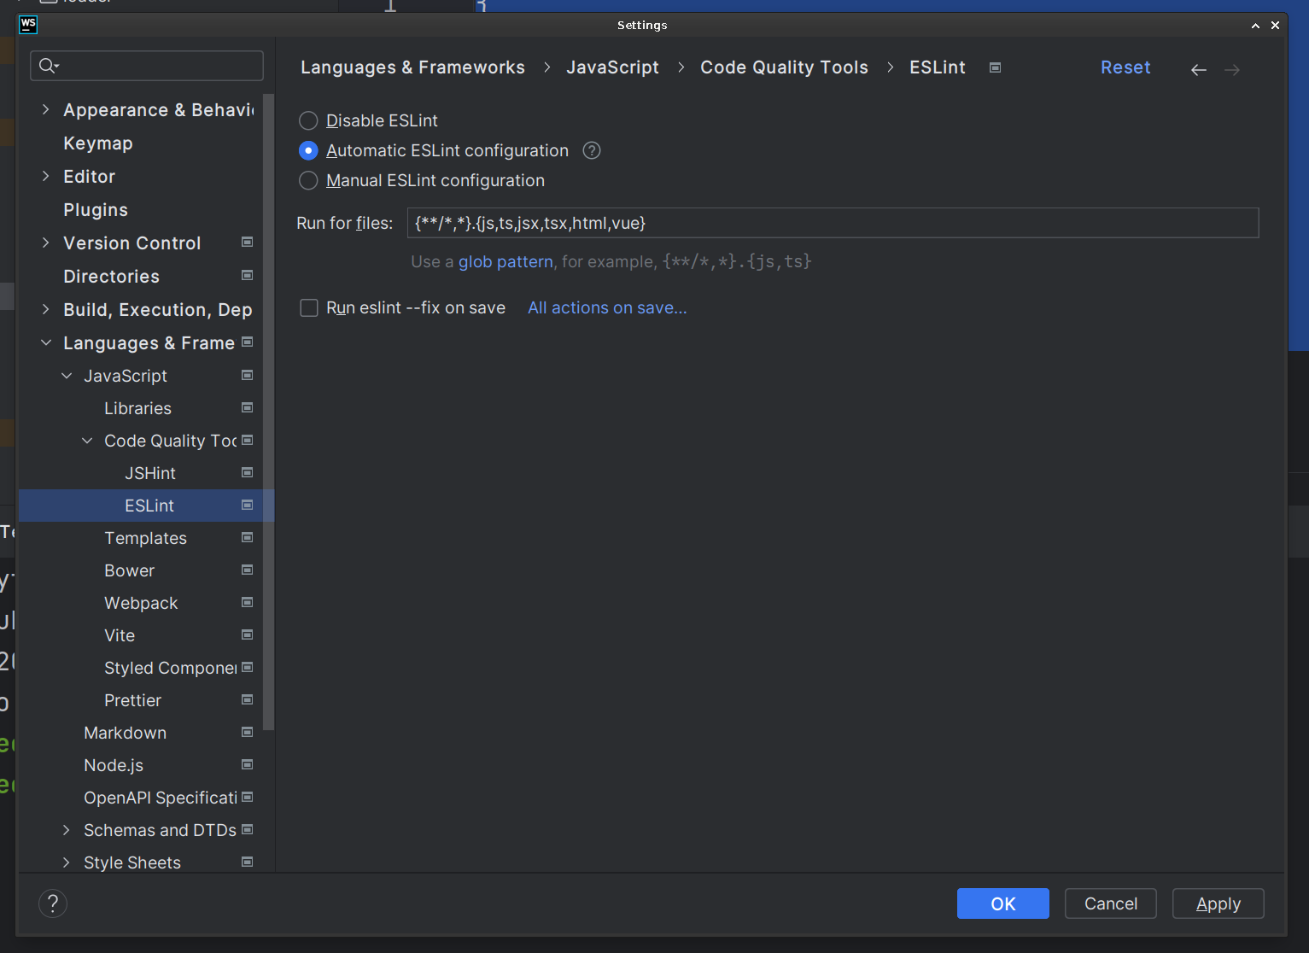1309x953 pixels.
Task: Click project icon on Node.js row
Action: point(248,764)
